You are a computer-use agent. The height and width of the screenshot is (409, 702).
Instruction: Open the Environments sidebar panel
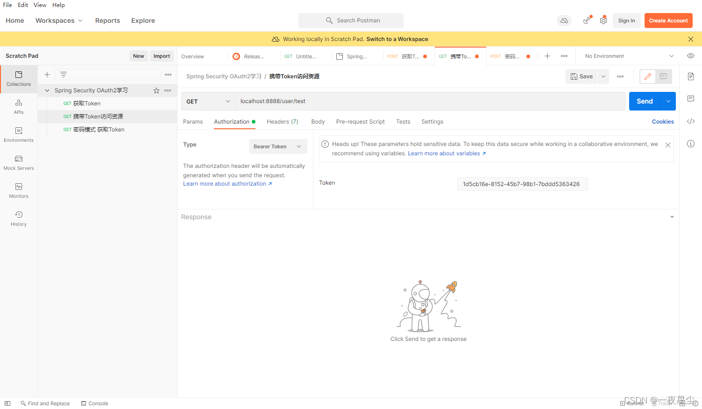click(19, 135)
